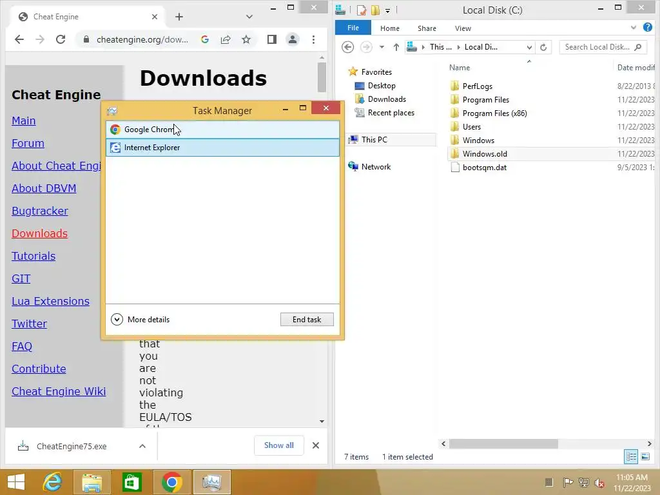Reload the Cheat Engine page in Chrome
This screenshot has width=660, height=495.
61,39
